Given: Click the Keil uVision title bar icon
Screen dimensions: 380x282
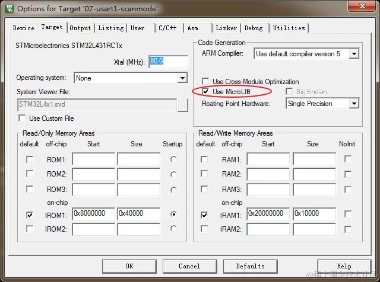Looking at the screenshot, I should 9,9.
